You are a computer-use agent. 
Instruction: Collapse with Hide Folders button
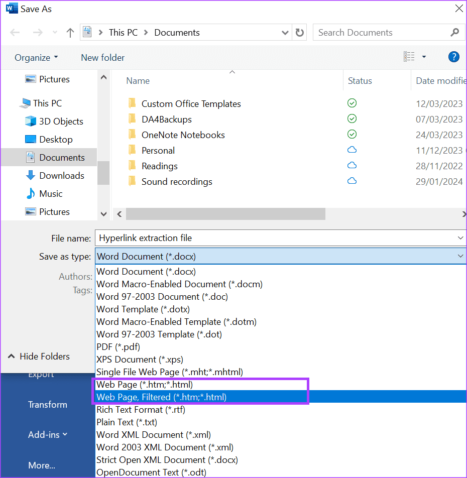(x=39, y=356)
